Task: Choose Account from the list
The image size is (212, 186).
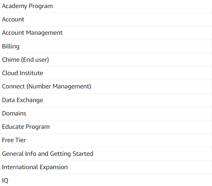Action: [x=13, y=19]
